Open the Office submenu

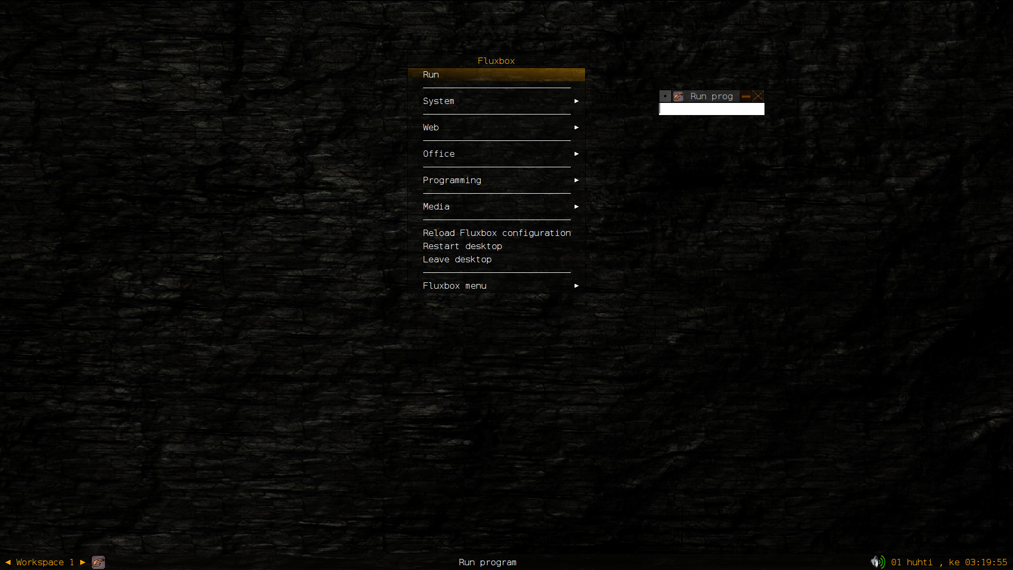tap(496, 154)
